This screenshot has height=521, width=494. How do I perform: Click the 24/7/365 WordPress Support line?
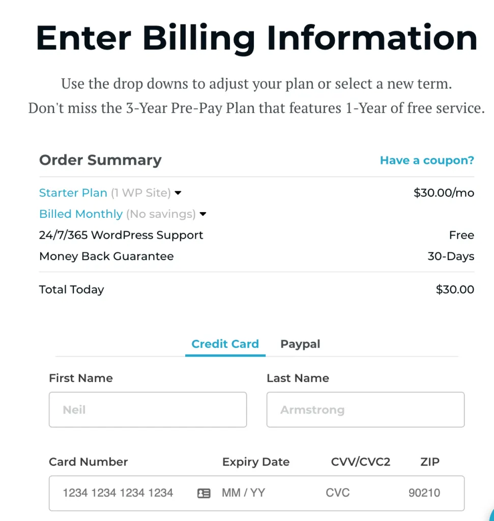(121, 235)
